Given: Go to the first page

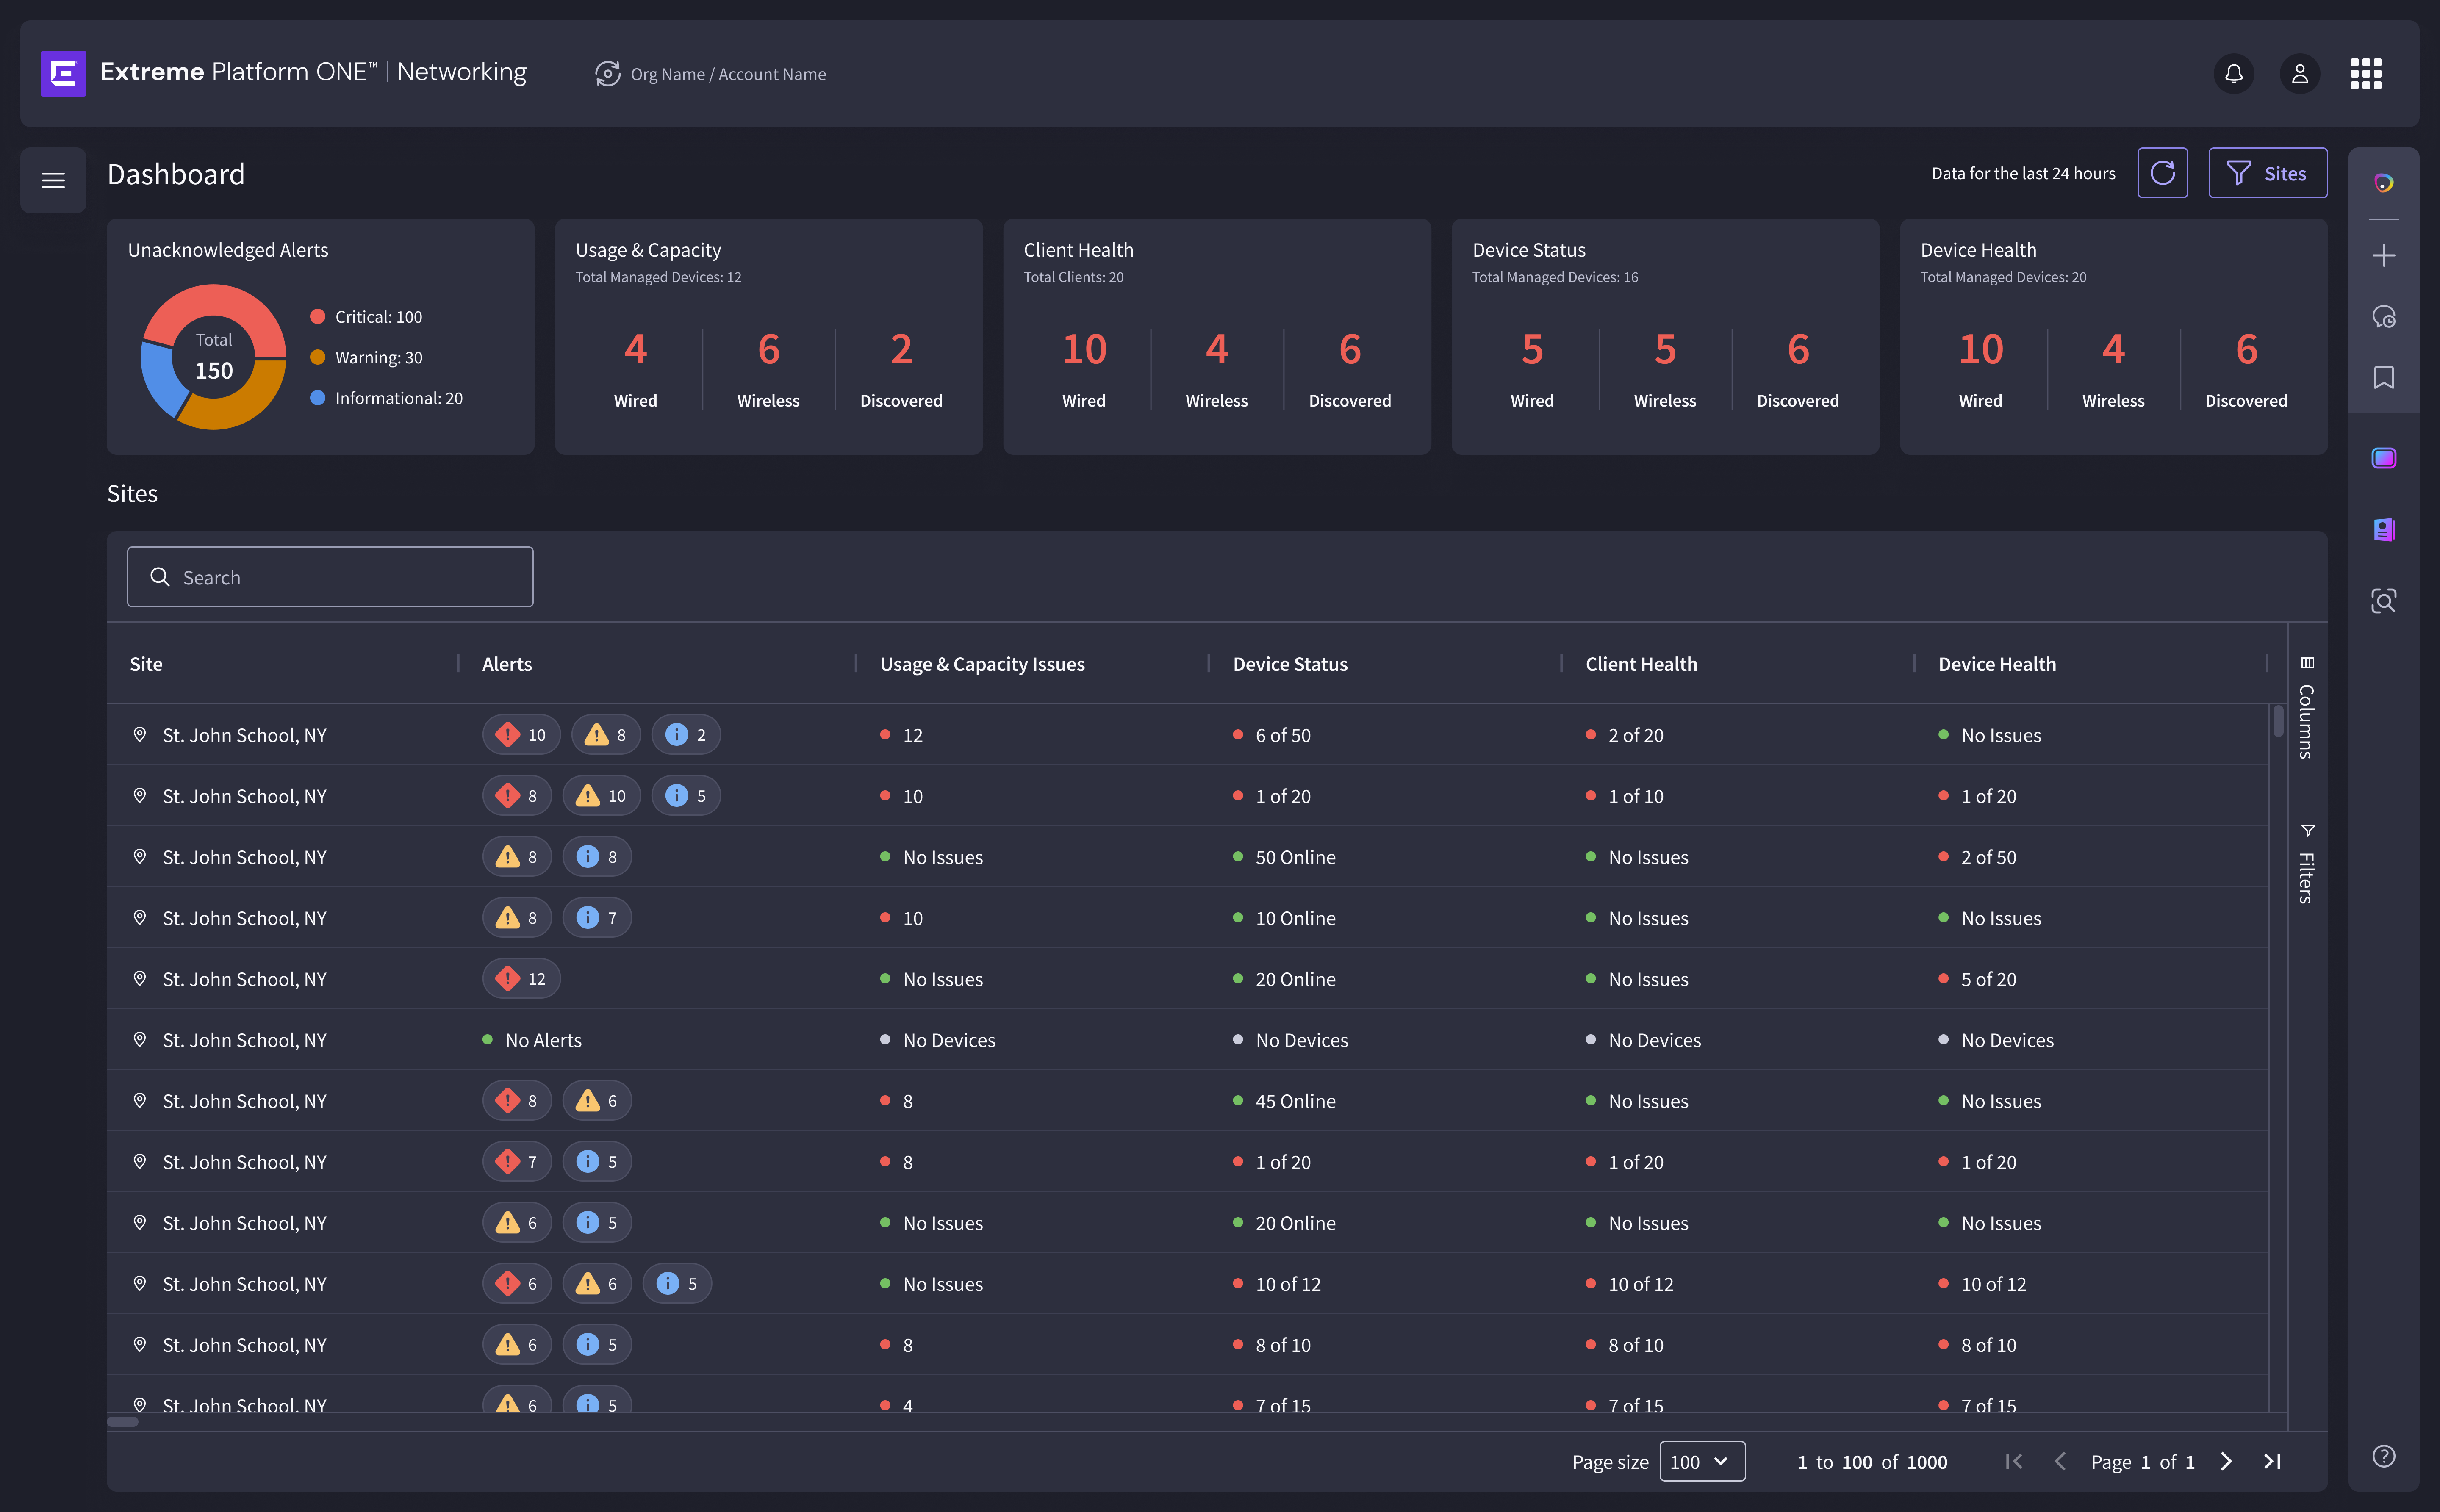Looking at the screenshot, I should (2013, 1461).
